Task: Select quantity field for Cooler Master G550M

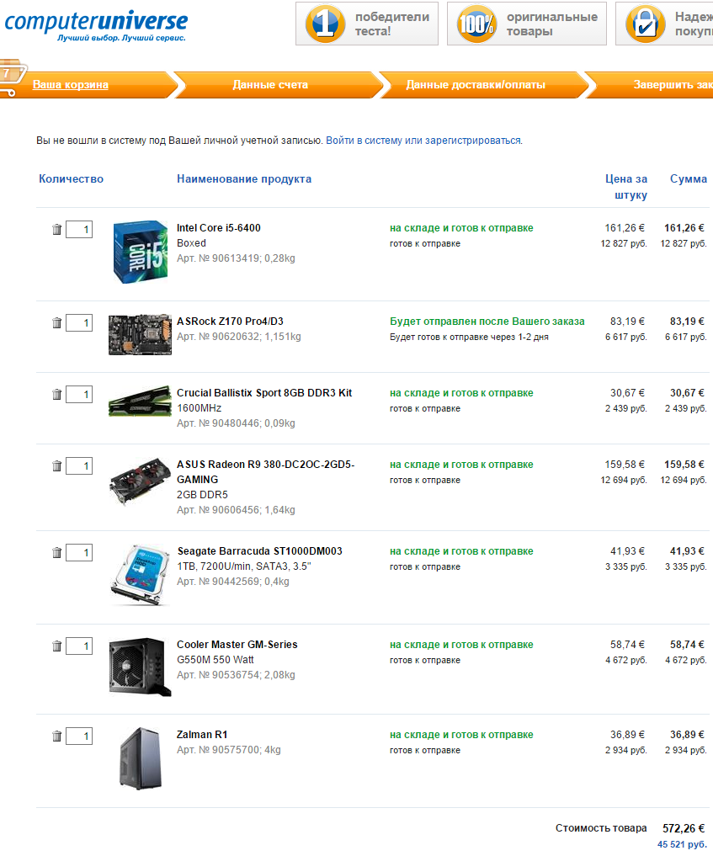Action: (x=79, y=646)
